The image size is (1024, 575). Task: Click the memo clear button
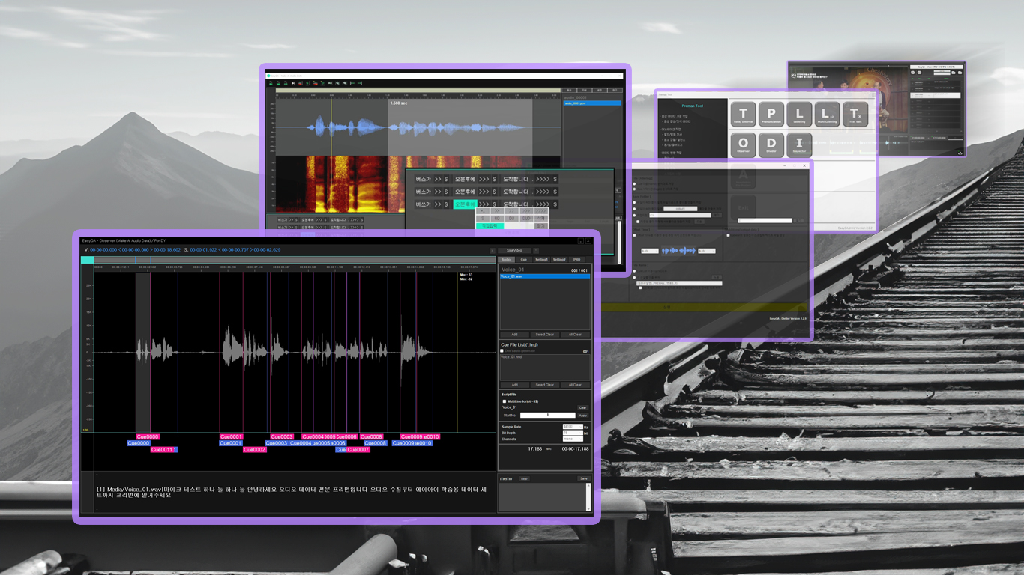click(x=524, y=478)
